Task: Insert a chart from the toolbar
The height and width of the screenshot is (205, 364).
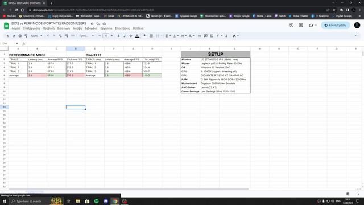Action: 212,36
